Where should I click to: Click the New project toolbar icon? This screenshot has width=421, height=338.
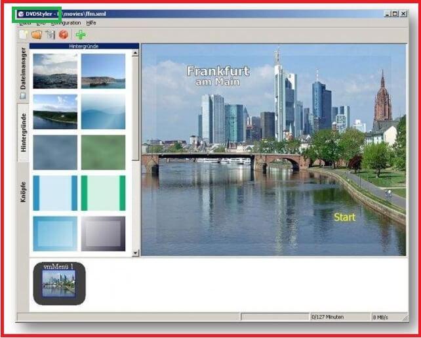24,34
